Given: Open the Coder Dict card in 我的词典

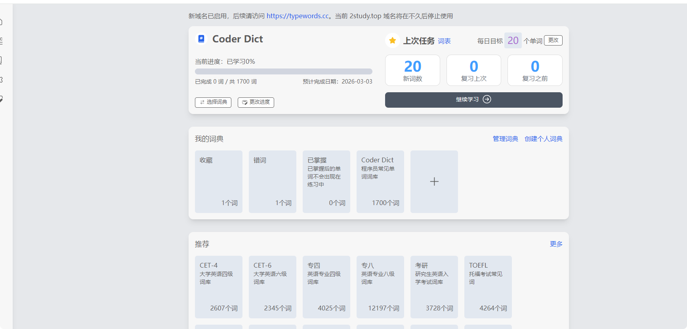Looking at the screenshot, I should point(380,182).
